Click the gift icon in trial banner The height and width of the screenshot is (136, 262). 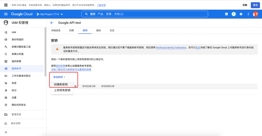tap(6, 5)
